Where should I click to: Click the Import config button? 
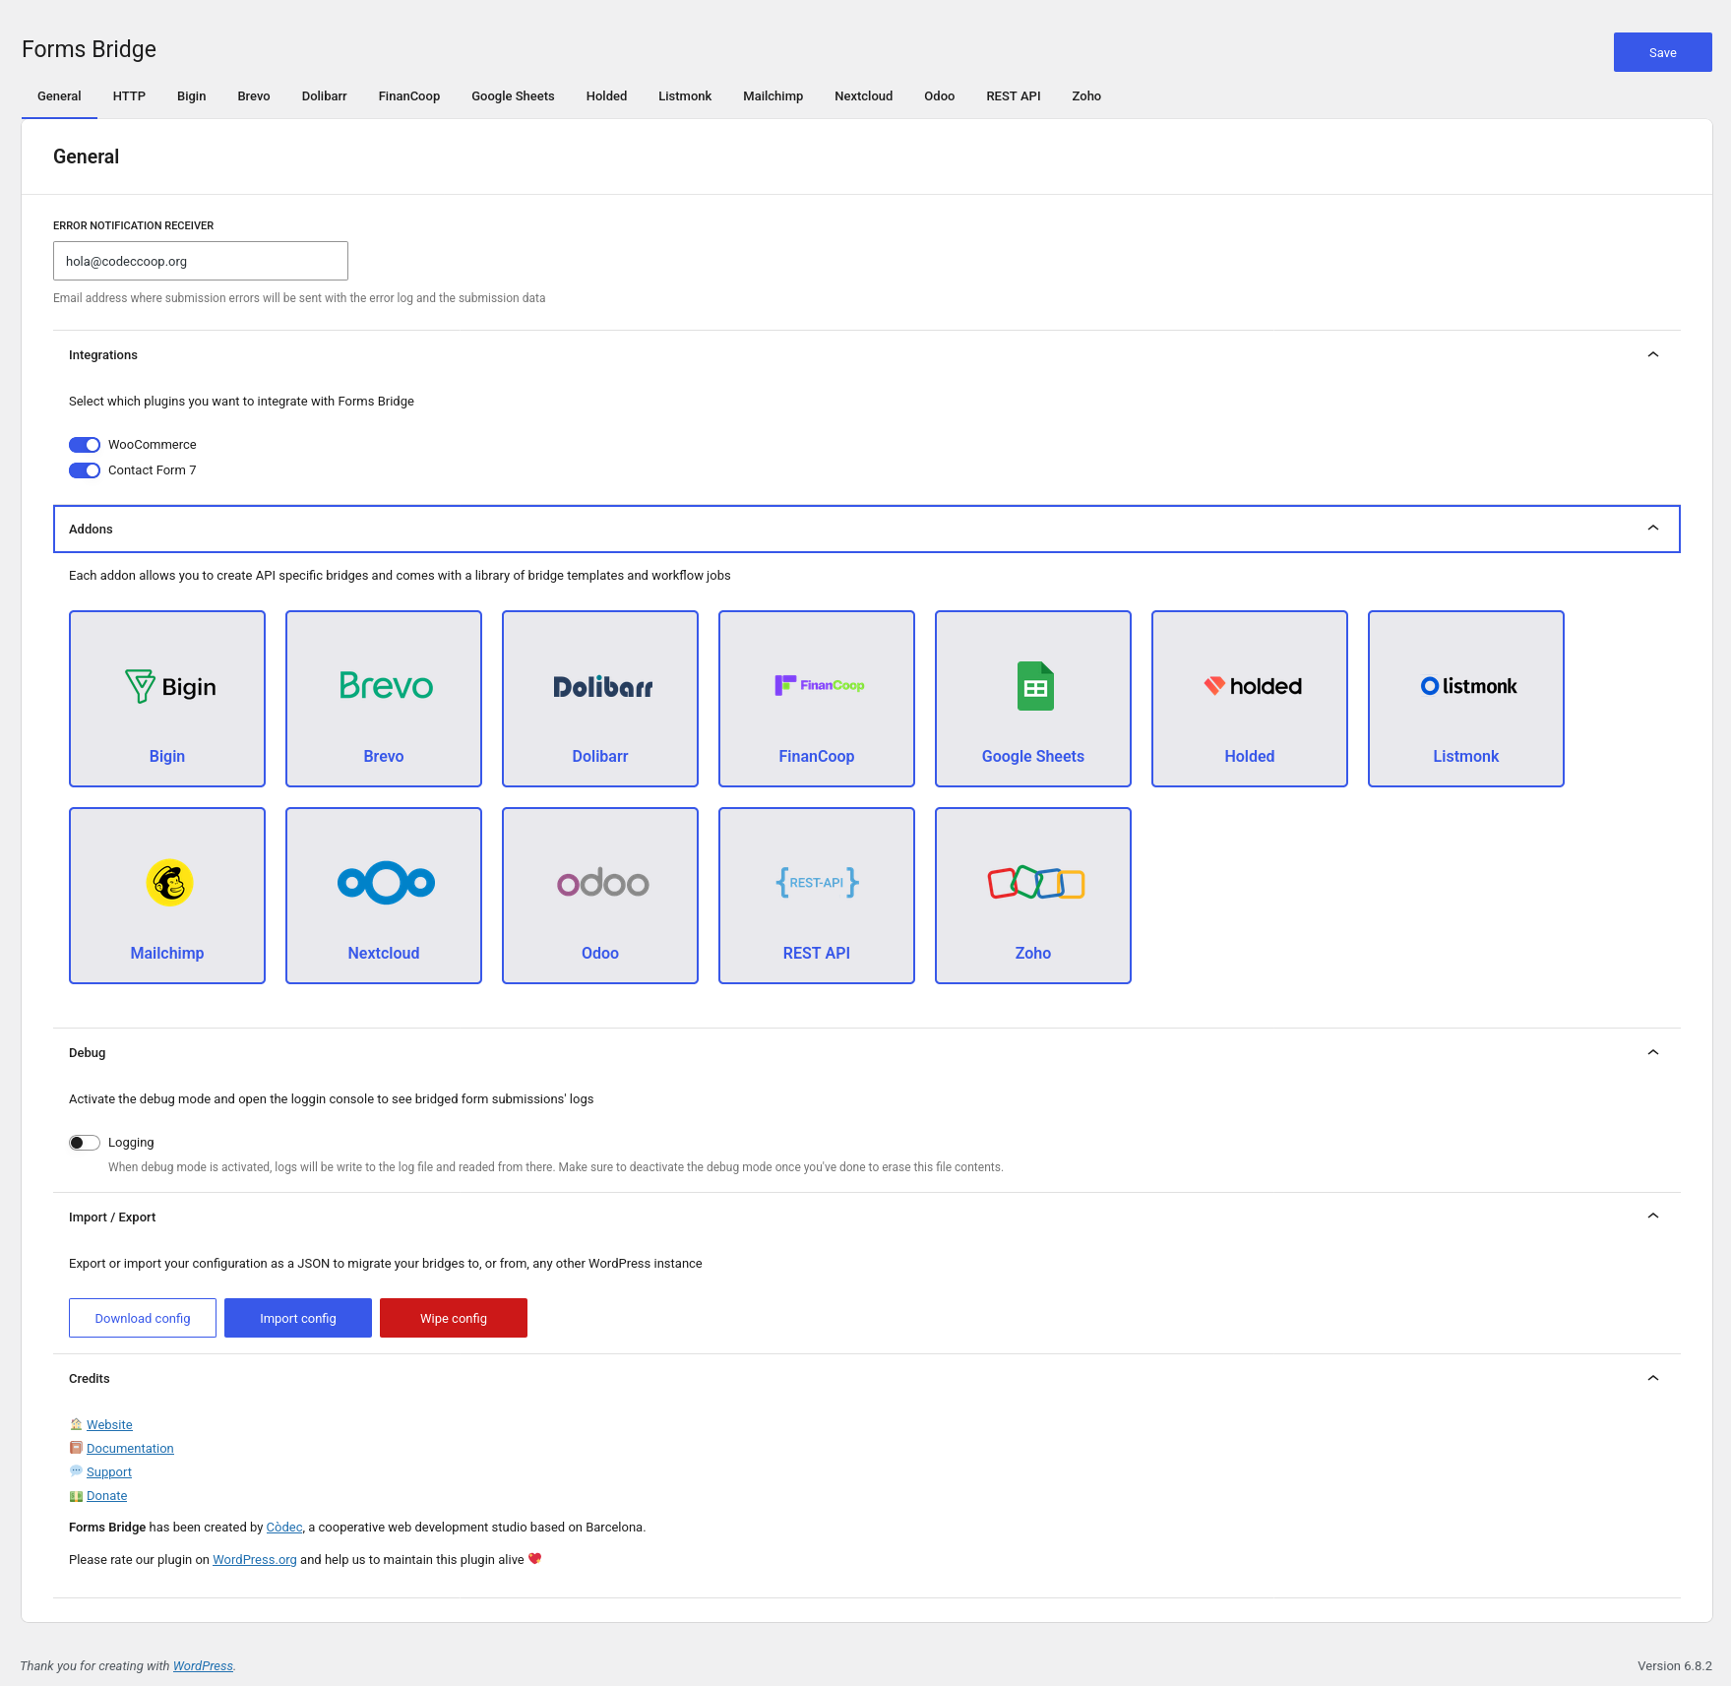(x=298, y=1318)
